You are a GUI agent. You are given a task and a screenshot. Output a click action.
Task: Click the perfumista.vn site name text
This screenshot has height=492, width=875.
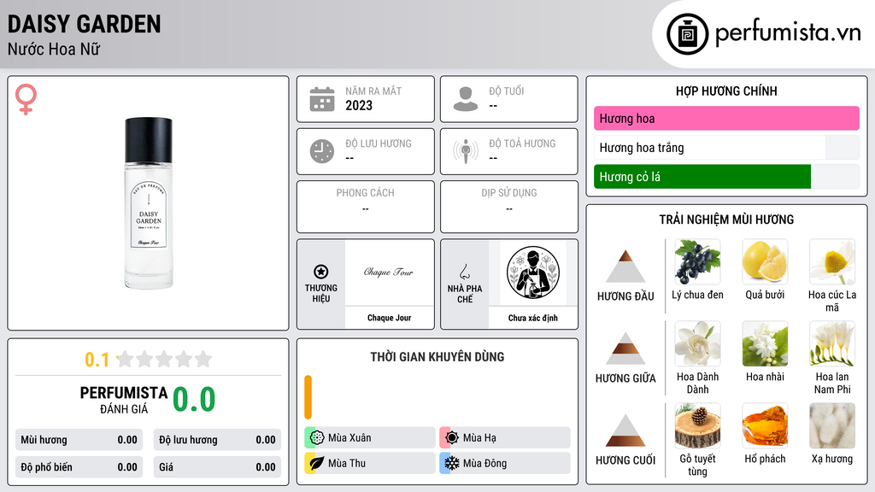788,33
